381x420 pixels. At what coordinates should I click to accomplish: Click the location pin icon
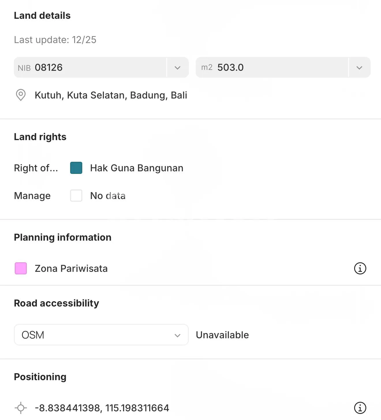(20, 95)
